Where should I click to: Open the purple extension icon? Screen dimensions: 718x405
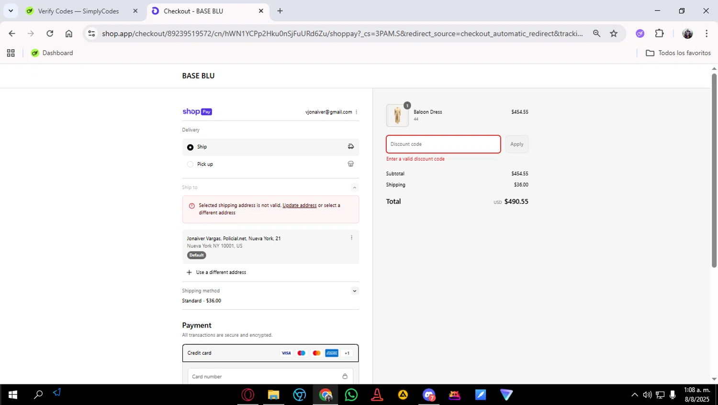tap(640, 33)
